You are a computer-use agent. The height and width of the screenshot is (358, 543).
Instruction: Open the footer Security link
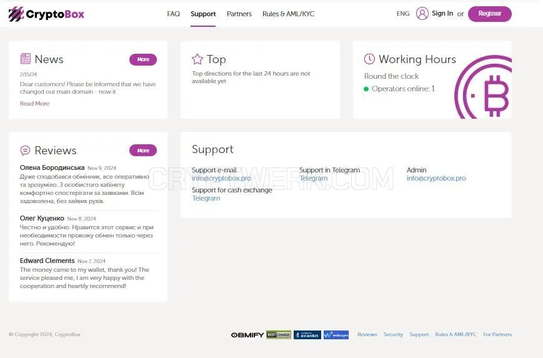click(393, 334)
